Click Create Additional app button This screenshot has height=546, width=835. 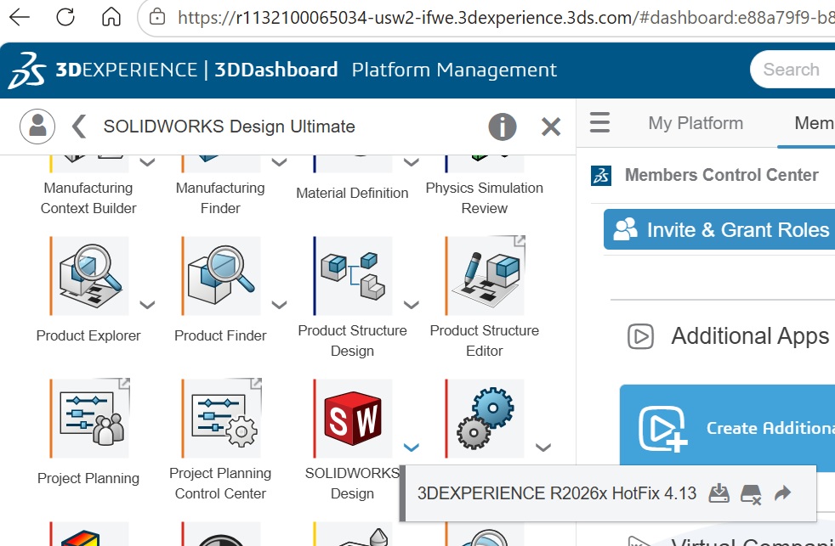tap(727, 427)
